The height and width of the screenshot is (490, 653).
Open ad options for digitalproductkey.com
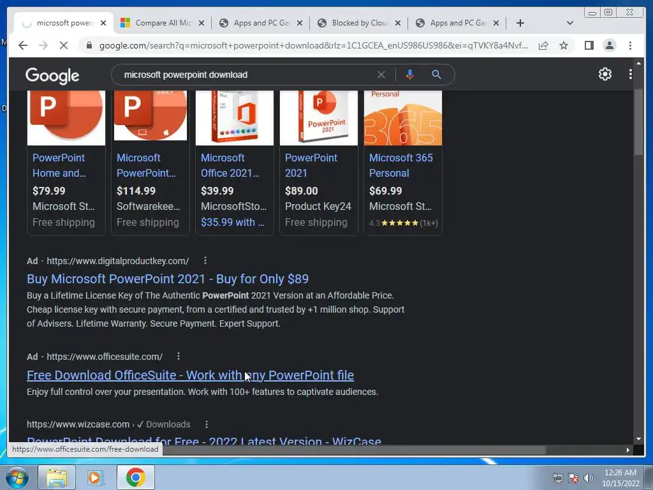point(205,261)
